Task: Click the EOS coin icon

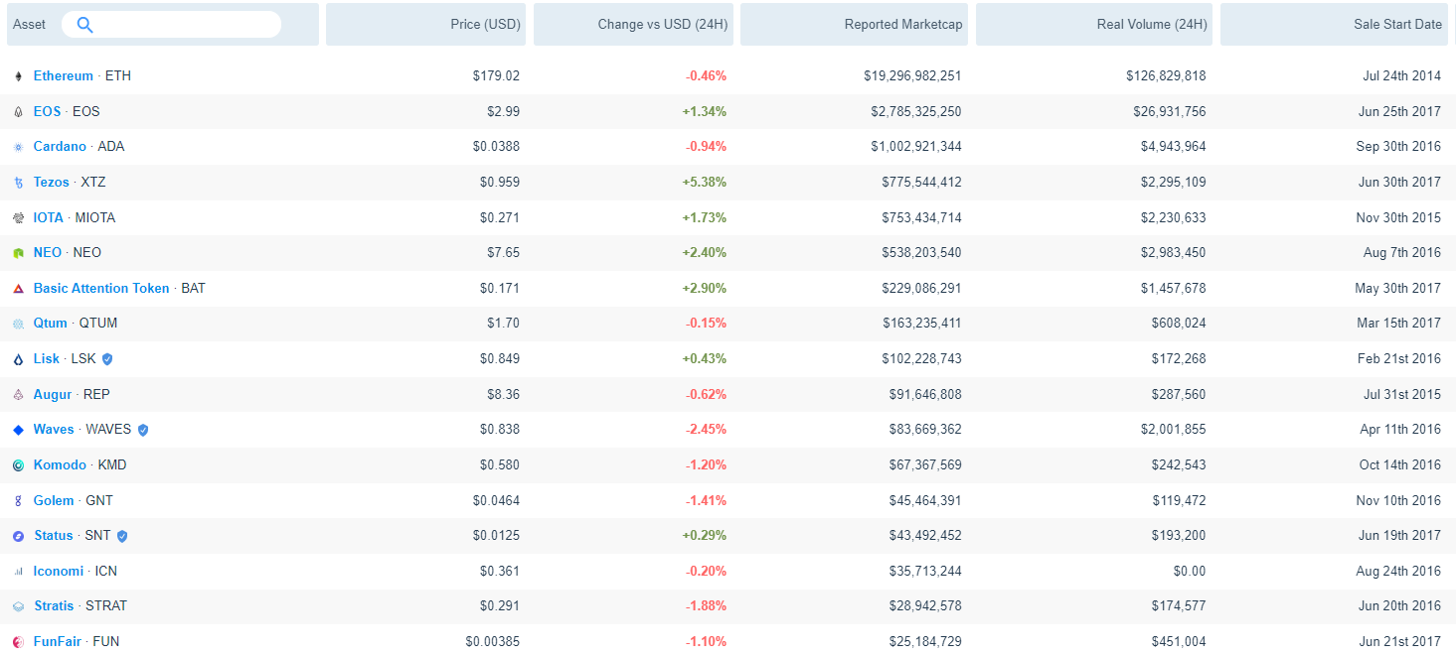Action: 18,112
